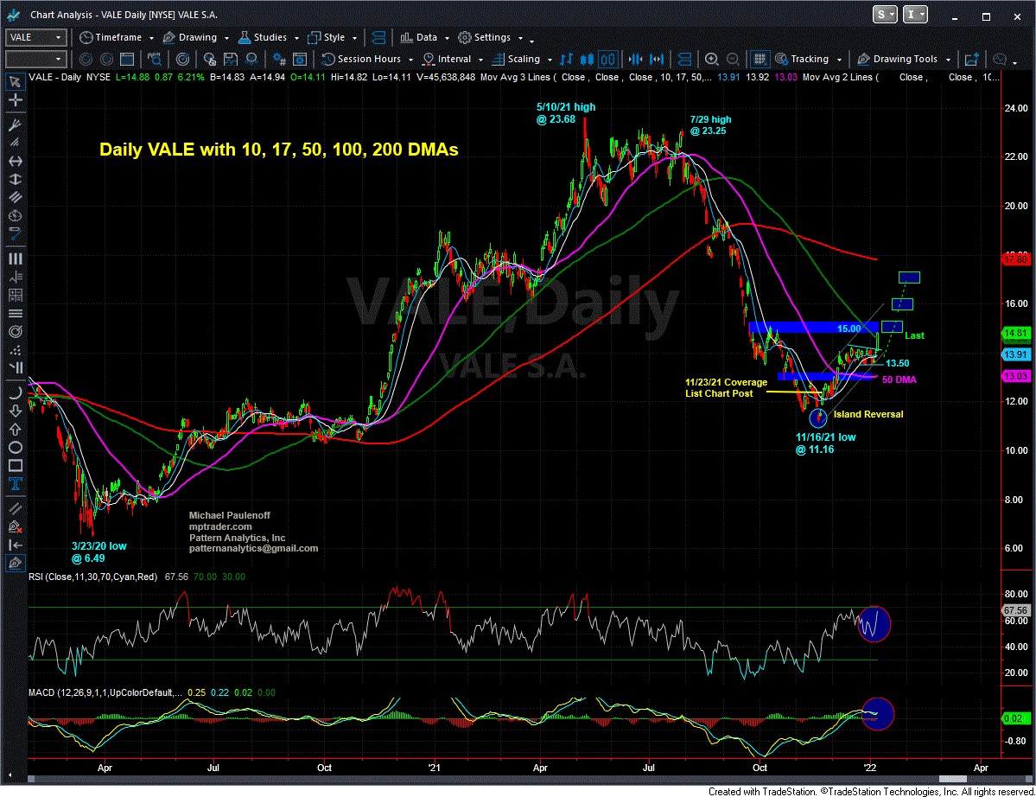Open the Studies menu
The image size is (1036, 797).
coord(268,38)
